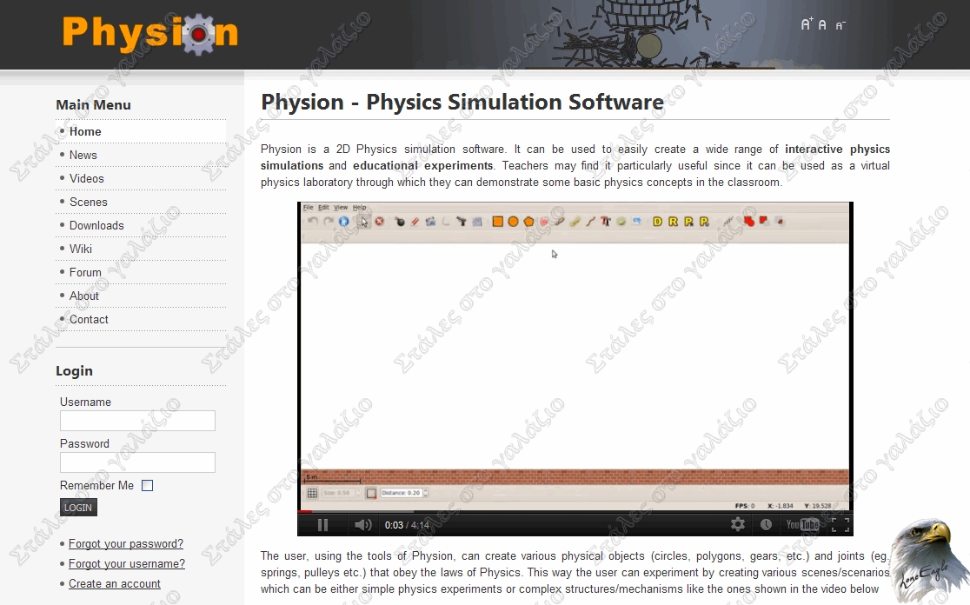Select the Text tool in the simulation toolbar
This screenshot has width=970, height=605.
coord(604,223)
